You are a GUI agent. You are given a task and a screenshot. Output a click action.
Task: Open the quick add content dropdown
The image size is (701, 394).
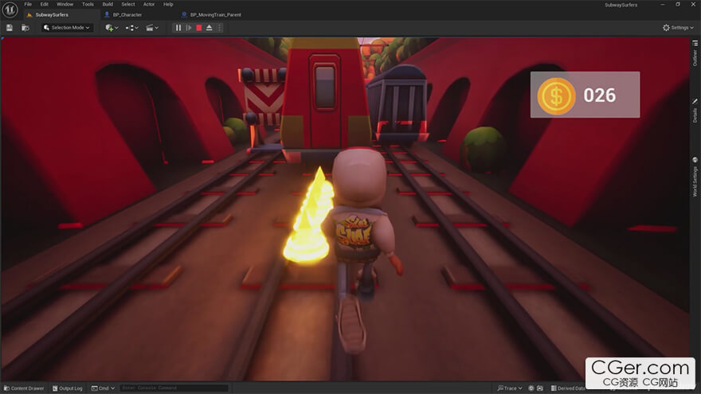[x=112, y=28]
